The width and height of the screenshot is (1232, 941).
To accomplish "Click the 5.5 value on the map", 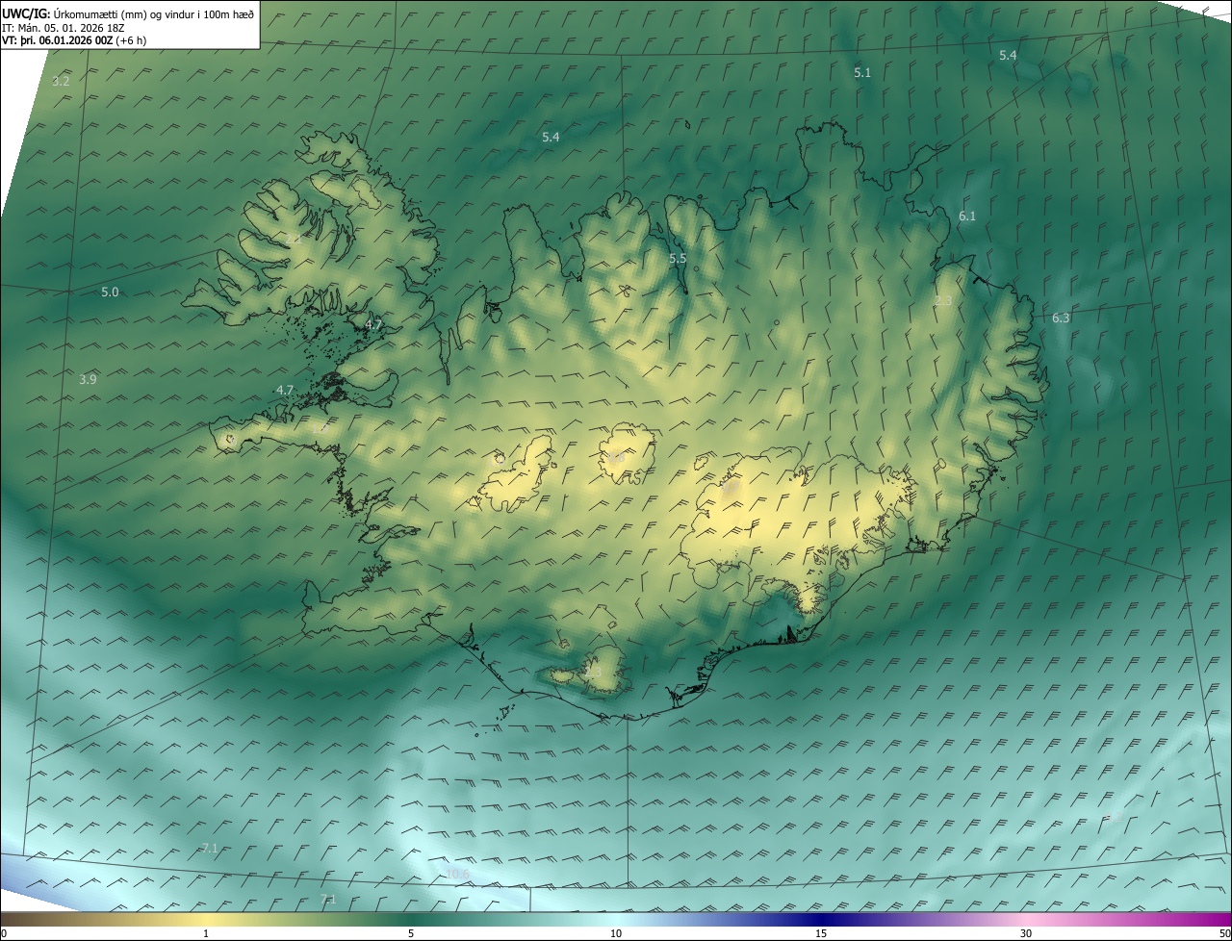I will tap(678, 259).
